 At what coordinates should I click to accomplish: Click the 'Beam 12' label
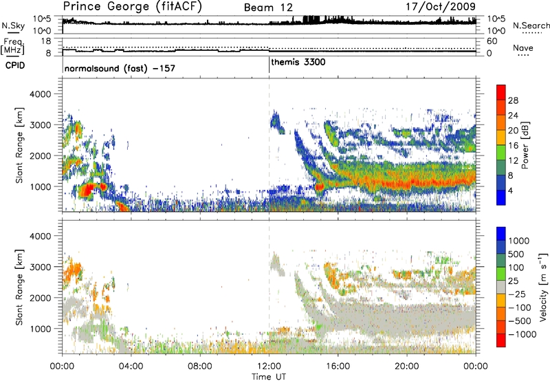pos(268,8)
